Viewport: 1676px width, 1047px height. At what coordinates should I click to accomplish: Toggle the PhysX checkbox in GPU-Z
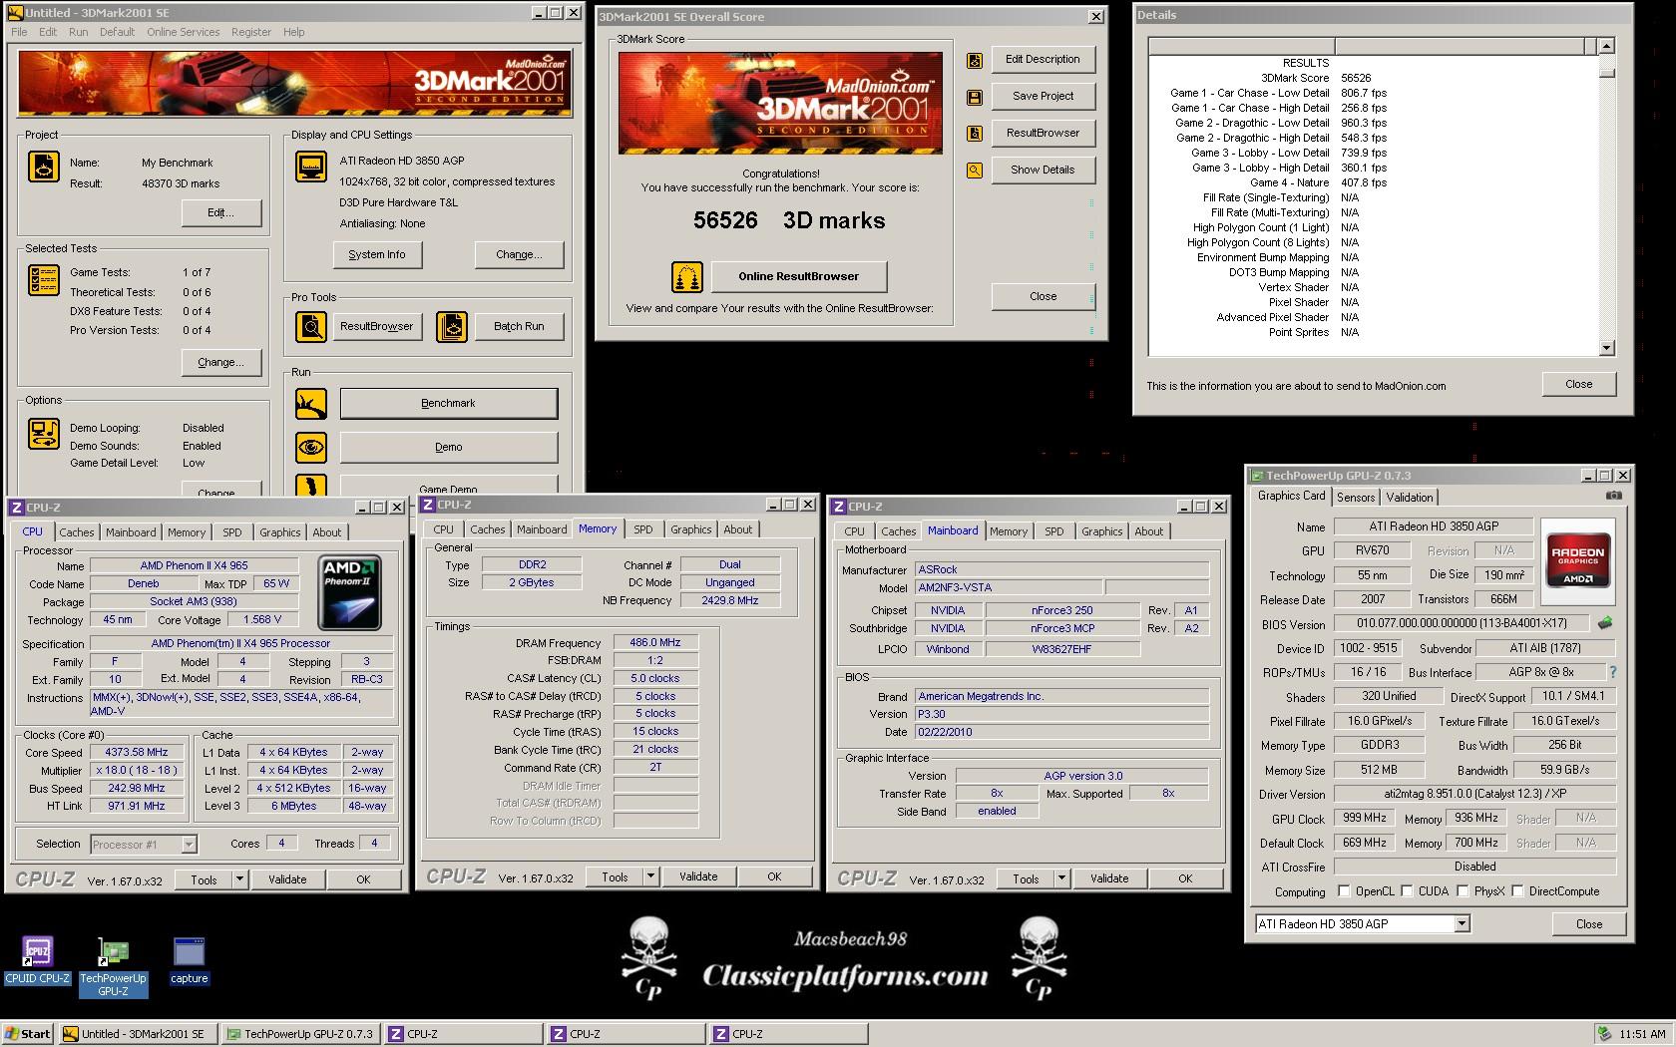point(1463,891)
